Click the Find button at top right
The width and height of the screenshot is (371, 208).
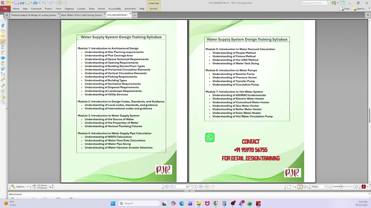[x=345, y=9]
